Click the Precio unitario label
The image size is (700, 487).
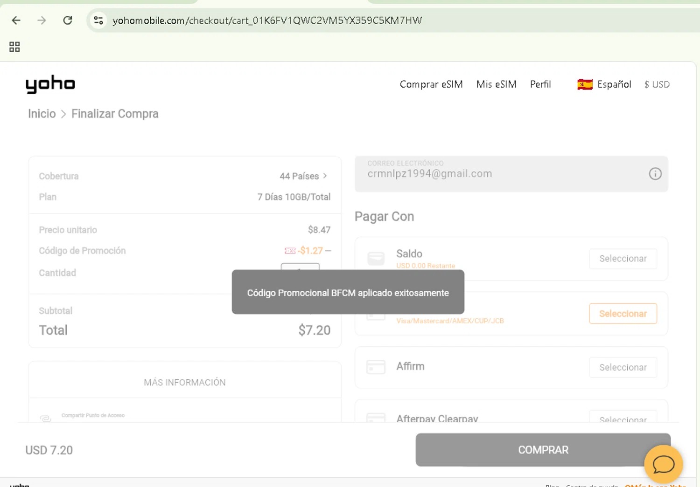(x=68, y=230)
